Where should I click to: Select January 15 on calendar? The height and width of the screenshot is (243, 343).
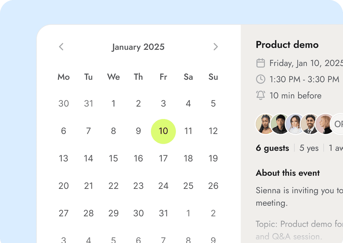click(113, 158)
